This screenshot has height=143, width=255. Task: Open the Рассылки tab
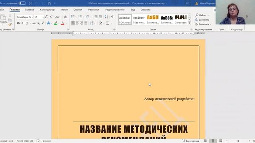click(94, 10)
